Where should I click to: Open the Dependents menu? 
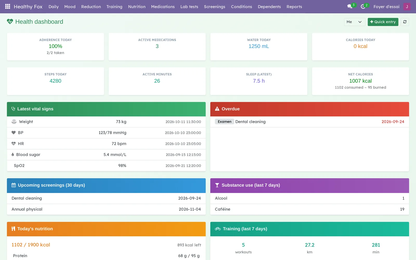pos(269,6)
